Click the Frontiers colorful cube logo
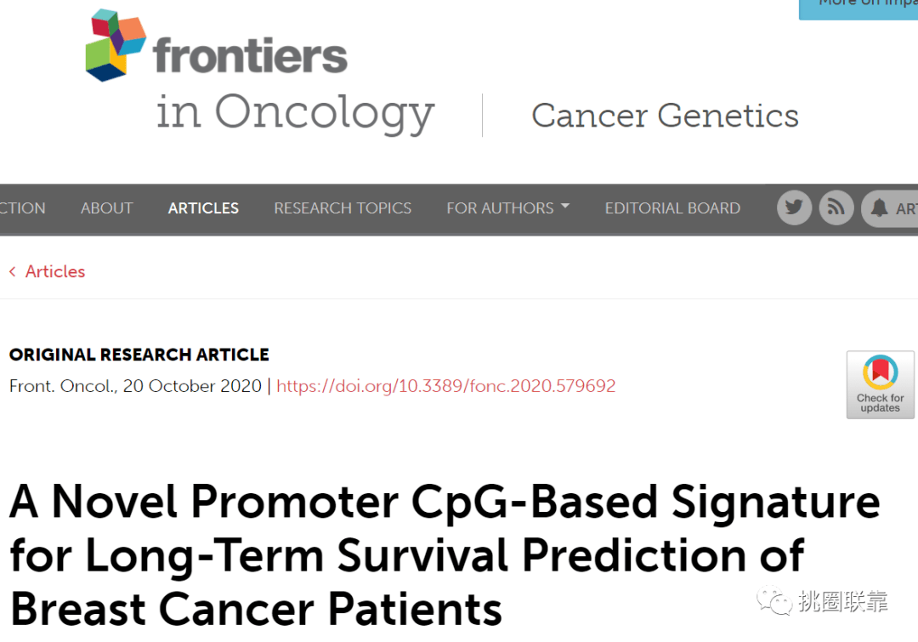 [116, 44]
